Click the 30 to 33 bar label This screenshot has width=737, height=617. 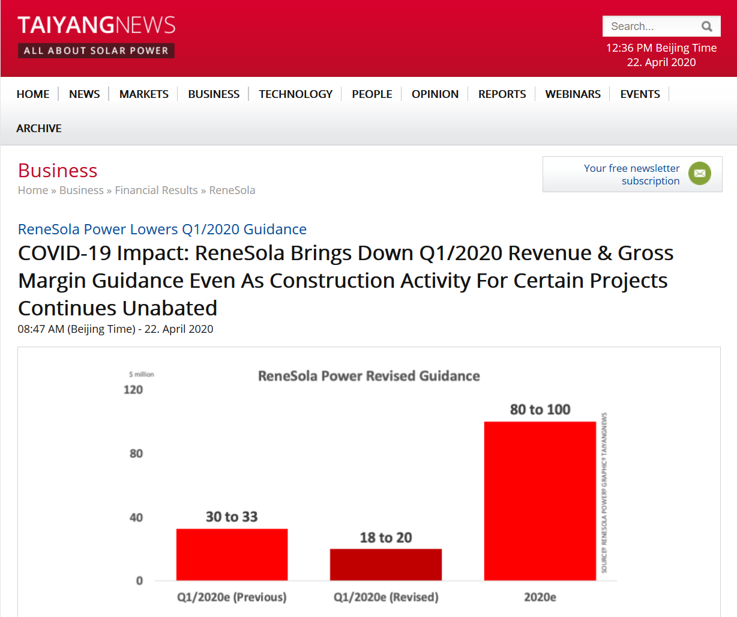pos(232,517)
